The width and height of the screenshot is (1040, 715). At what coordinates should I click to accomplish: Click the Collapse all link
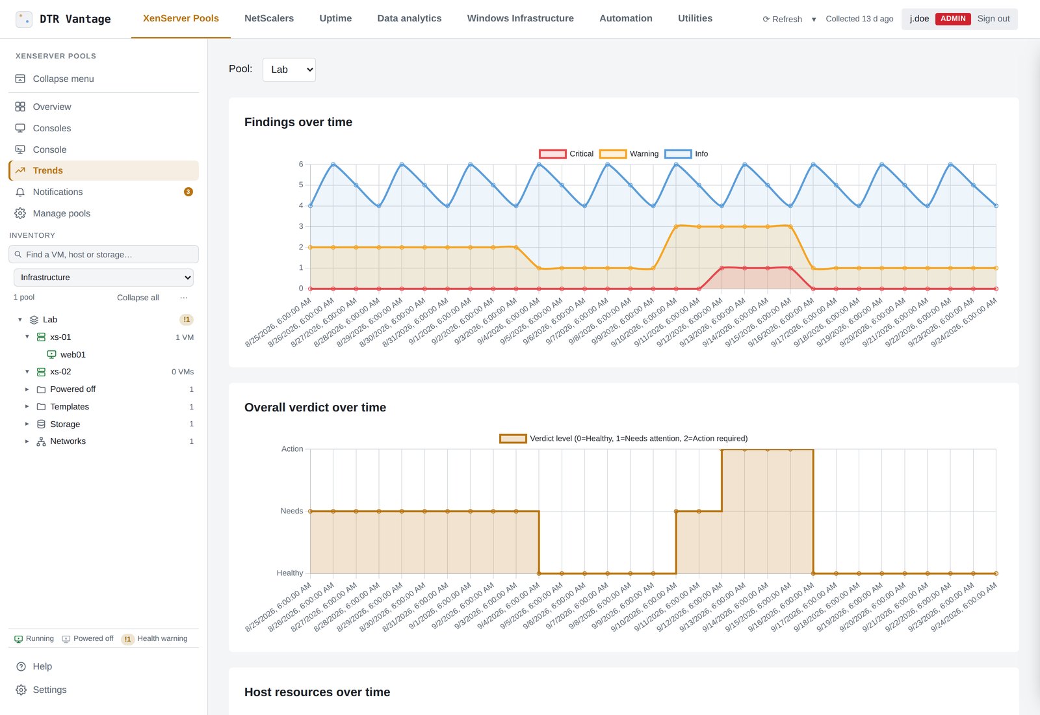tap(138, 298)
